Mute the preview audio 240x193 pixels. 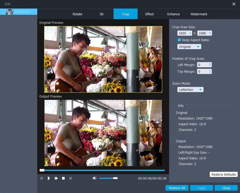pos(95,178)
